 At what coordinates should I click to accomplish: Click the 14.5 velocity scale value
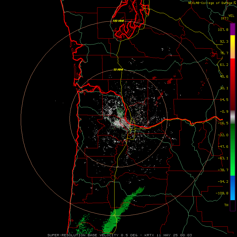click(224, 100)
